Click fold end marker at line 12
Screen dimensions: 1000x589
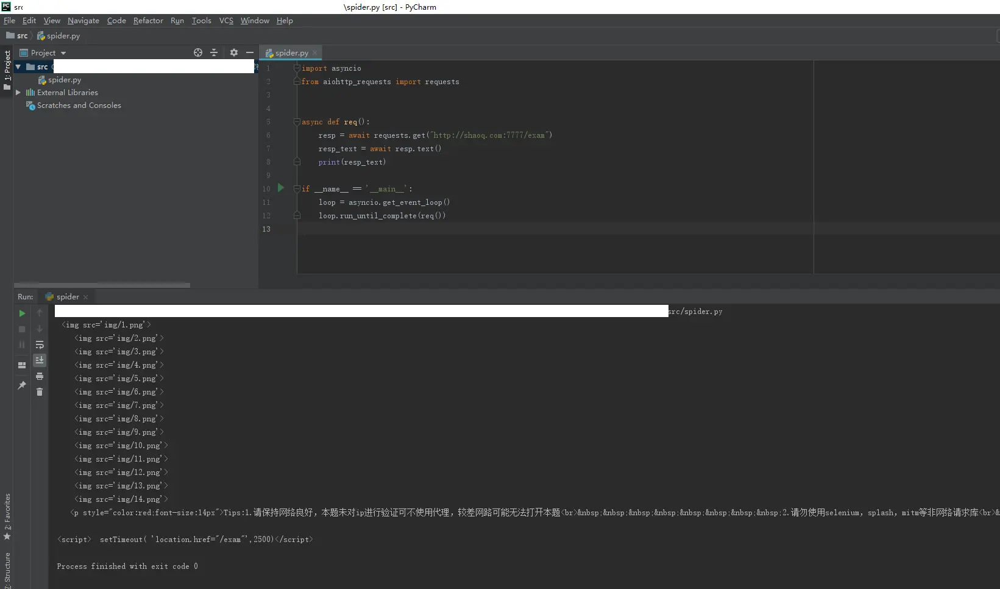[x=297, y=216]
